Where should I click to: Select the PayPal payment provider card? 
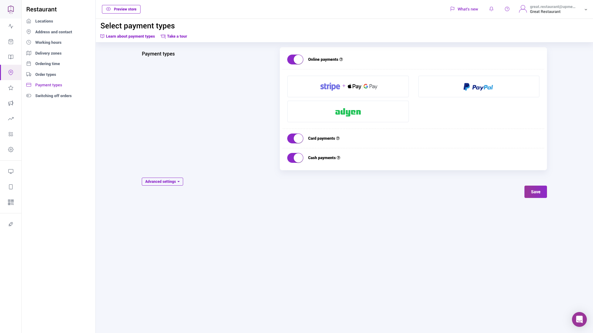coord(479,87)
